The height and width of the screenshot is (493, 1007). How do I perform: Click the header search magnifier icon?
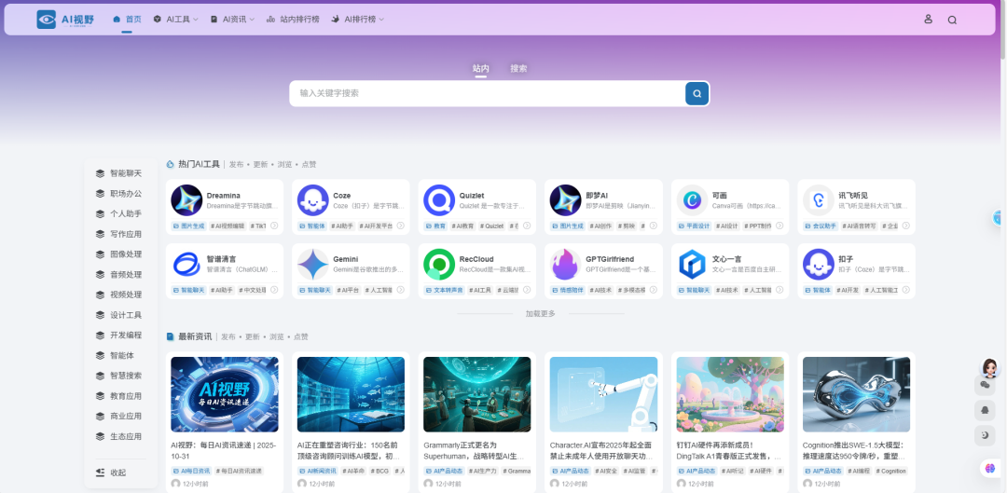click(952, 20)
